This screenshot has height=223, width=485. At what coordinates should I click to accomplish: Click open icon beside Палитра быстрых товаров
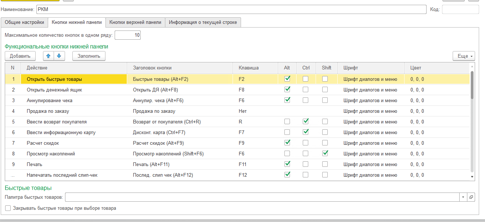tap(471, 197)
